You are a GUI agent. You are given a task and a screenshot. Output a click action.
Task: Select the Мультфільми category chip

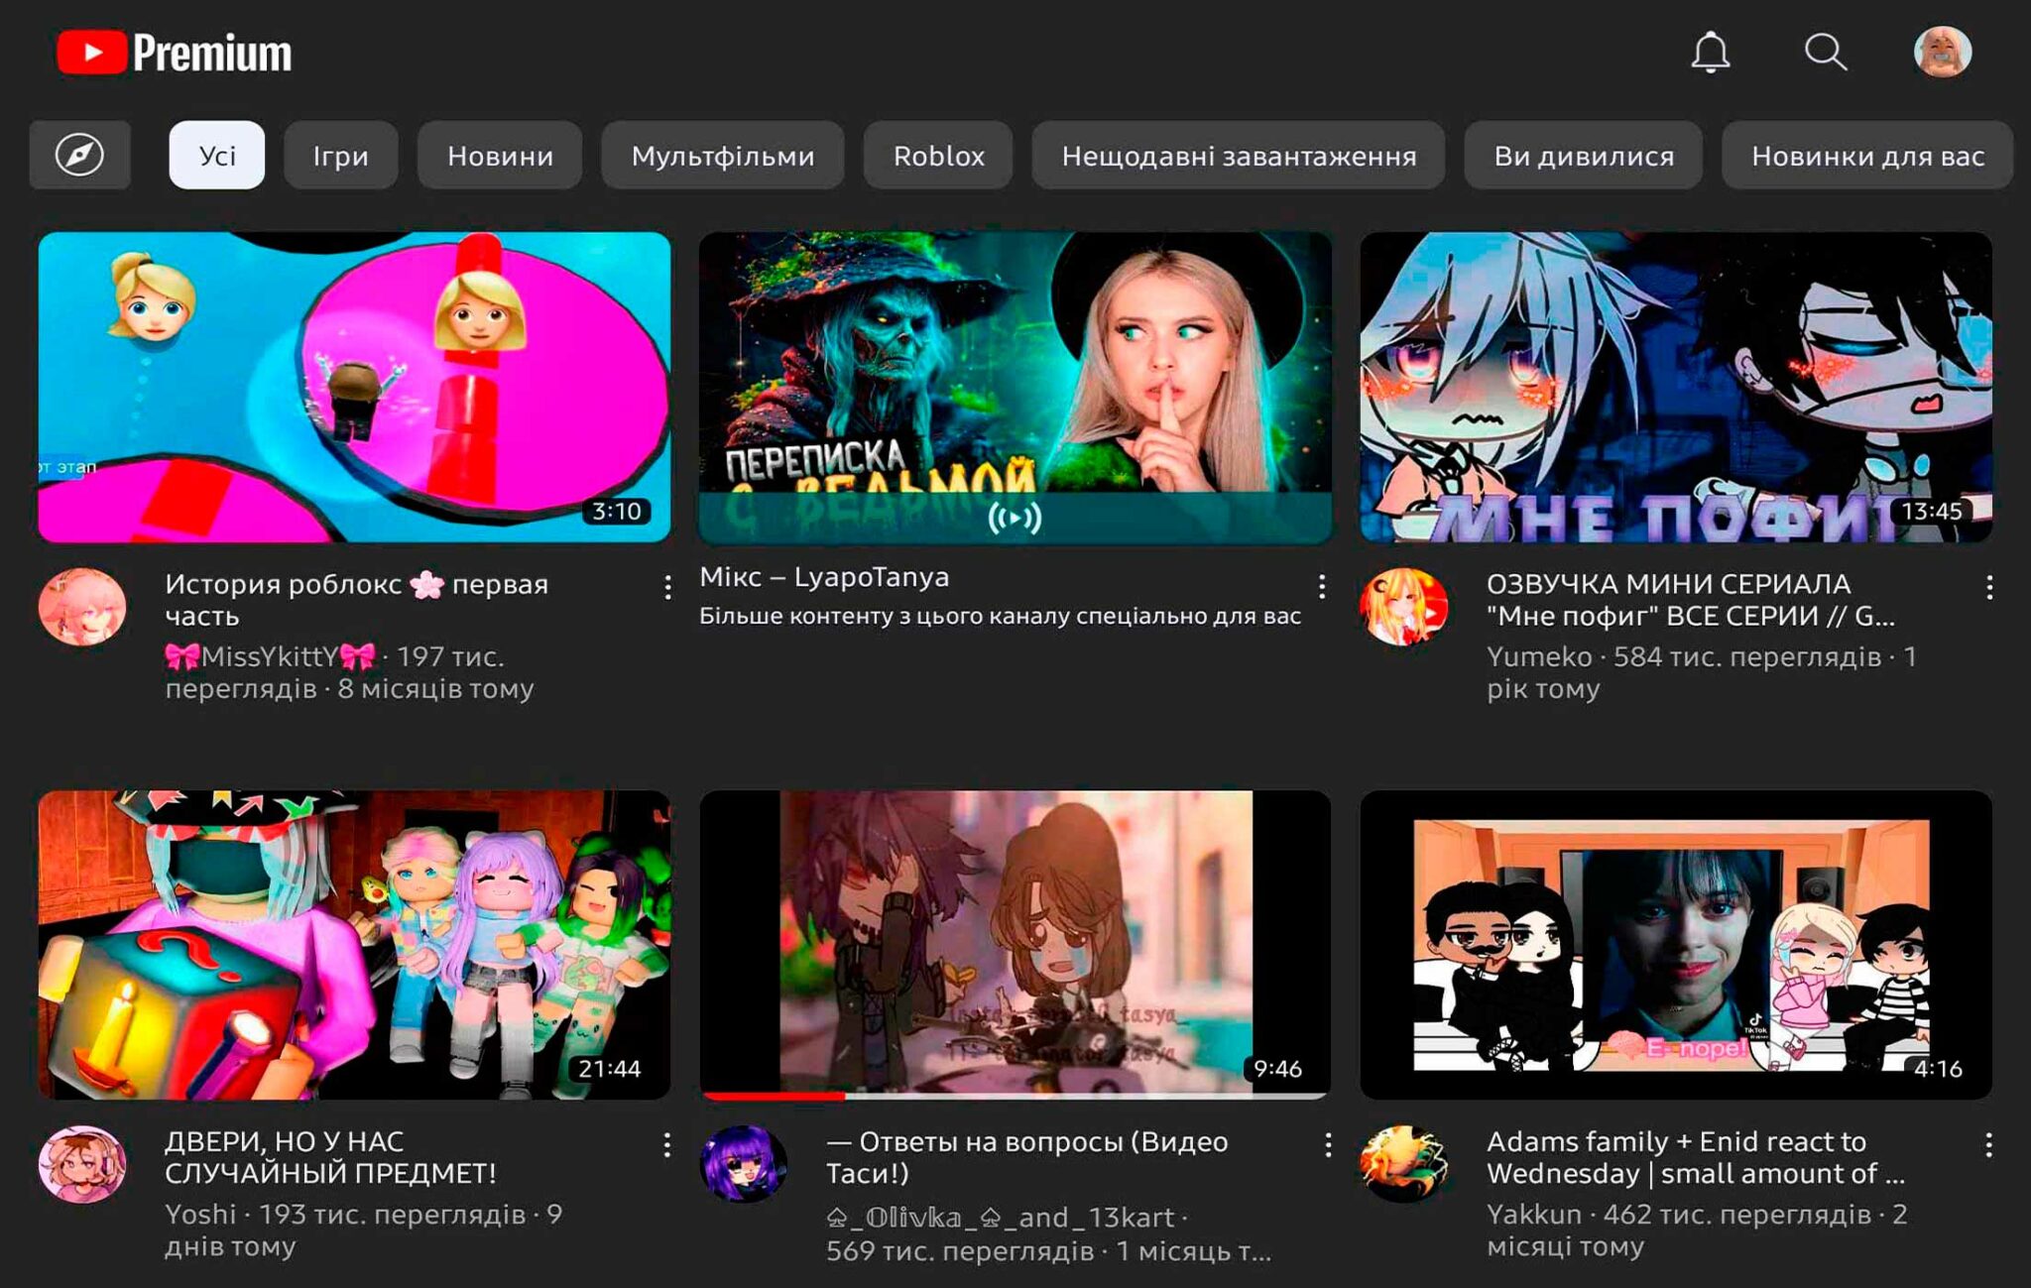tap(721, 155)
